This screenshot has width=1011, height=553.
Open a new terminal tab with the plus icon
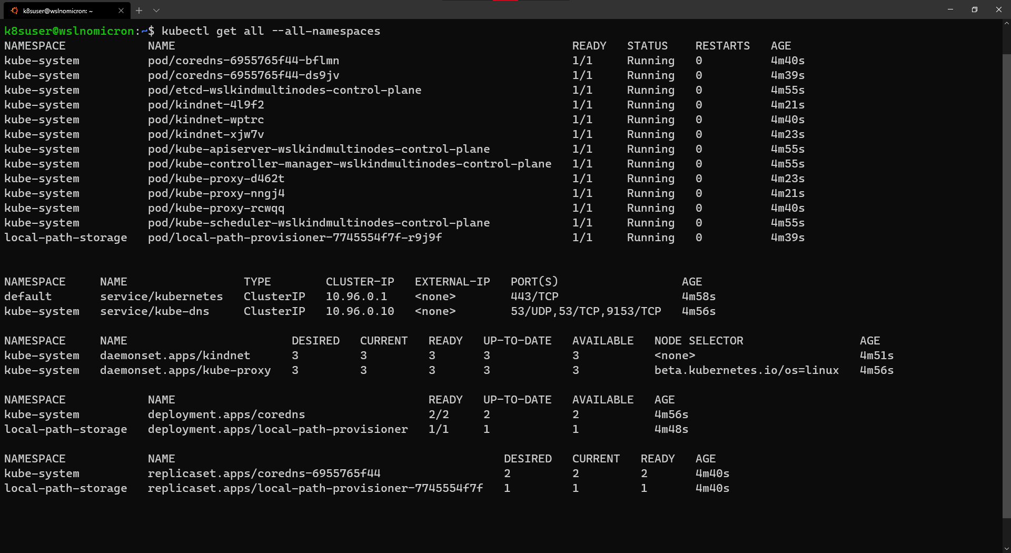pos(138,11)
